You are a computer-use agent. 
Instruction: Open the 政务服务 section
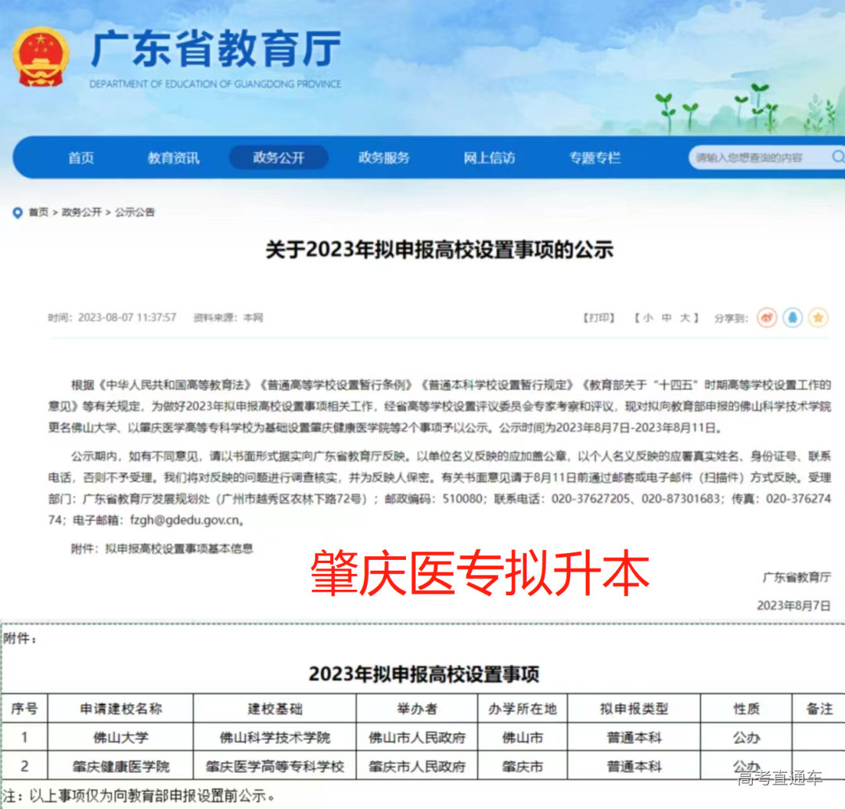pyautogui.click(x=384, y=157)
